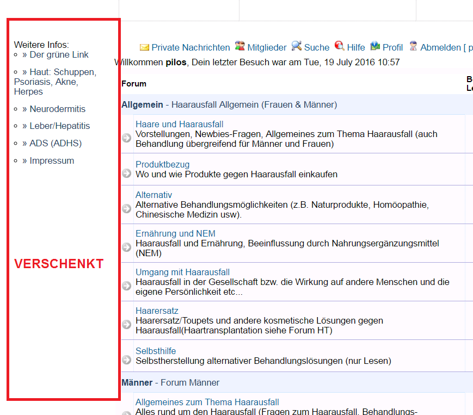Open the Impressum sidebar link
The image size is (473, 415).
click(x=52, y=160)
